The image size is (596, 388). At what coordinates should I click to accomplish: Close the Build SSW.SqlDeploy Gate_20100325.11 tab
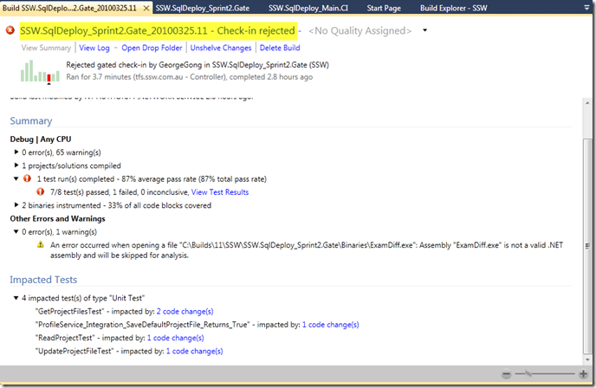[146, 8]
